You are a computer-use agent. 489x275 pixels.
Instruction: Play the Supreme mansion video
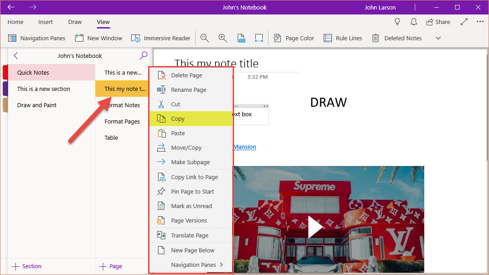pyautogui.click(x=315, y=227)
